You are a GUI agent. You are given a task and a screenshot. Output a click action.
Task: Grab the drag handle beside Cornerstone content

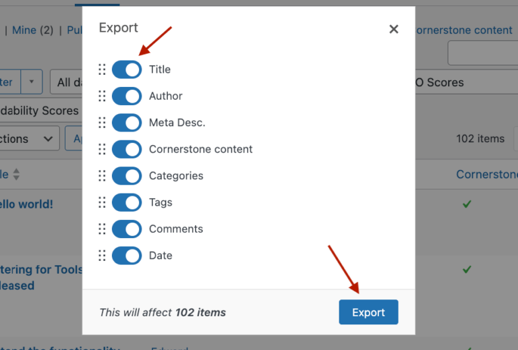tap(102, 149)
